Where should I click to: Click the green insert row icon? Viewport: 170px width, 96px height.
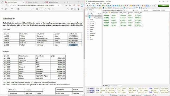tap(119, 6)
